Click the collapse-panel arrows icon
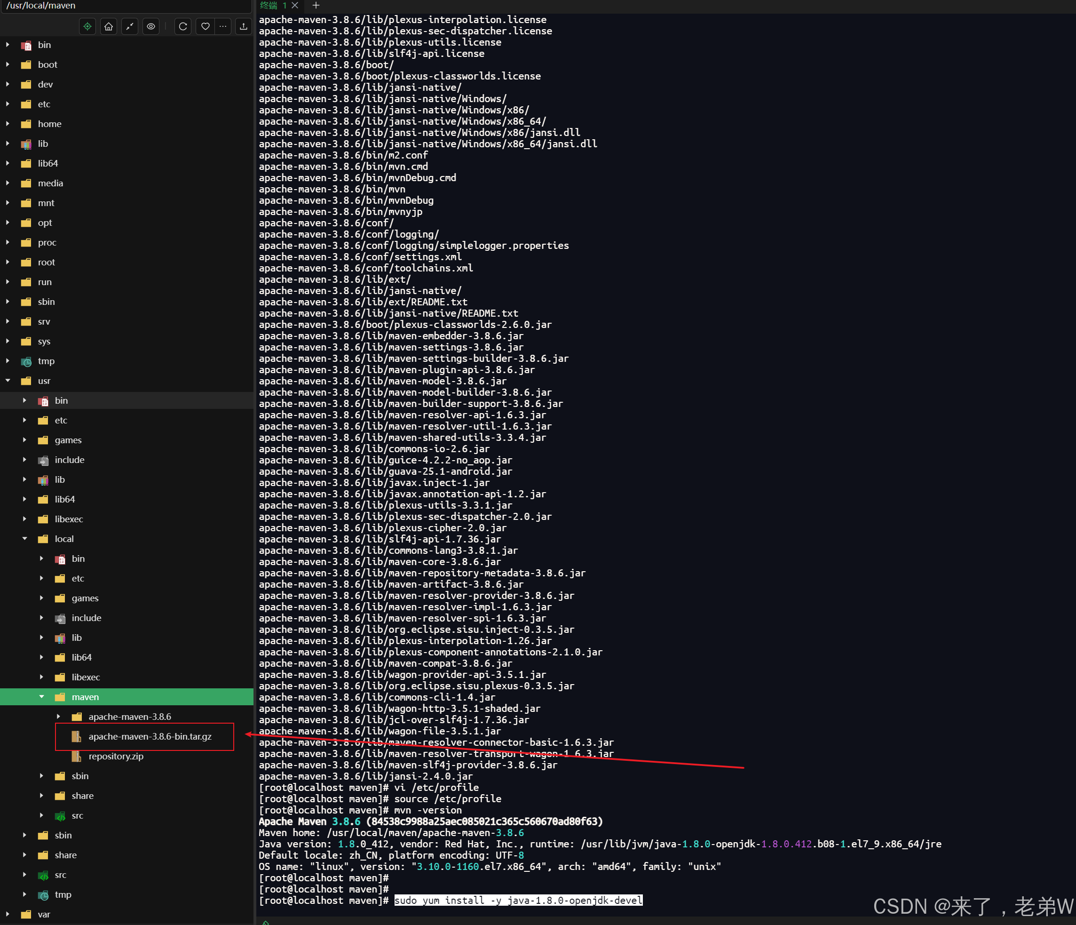Screen dimensions: 1076x925 (x=129, y=26)
